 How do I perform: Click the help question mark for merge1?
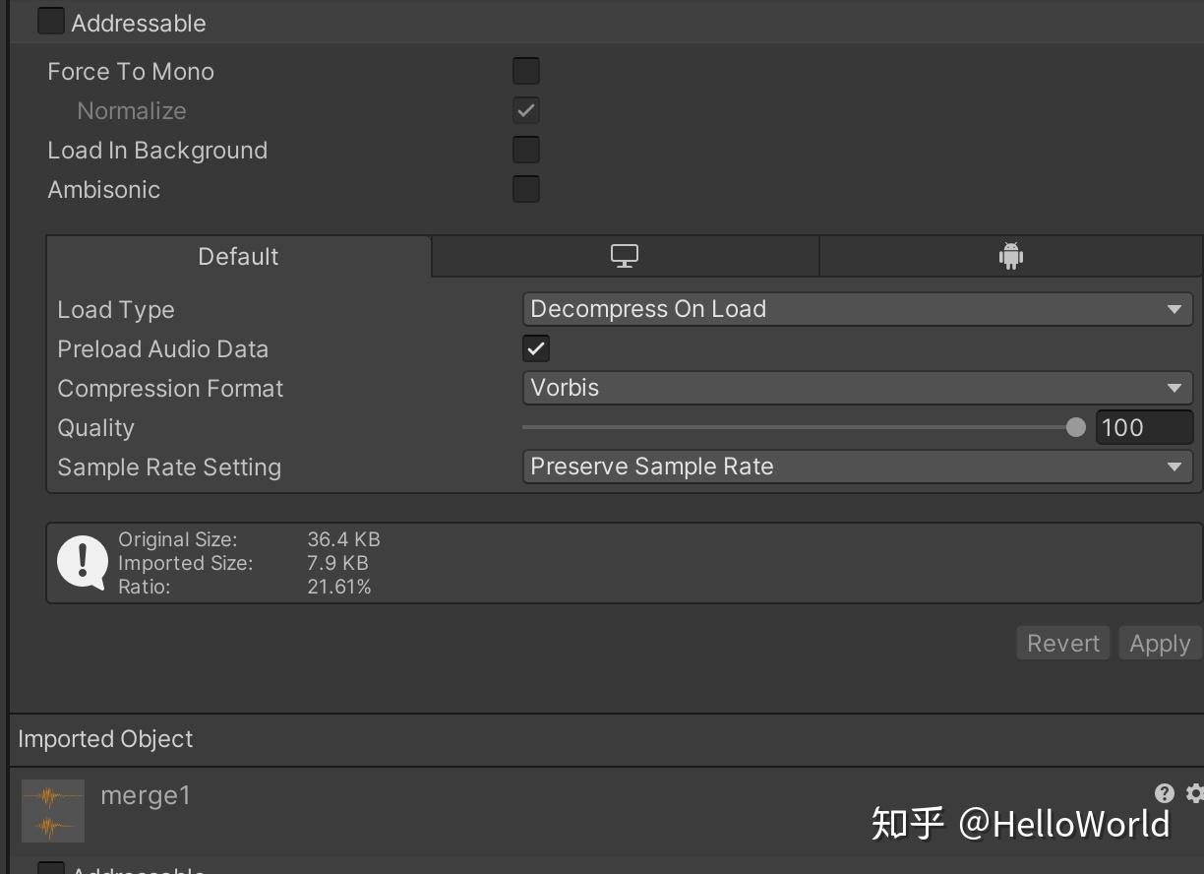(1165, 793)
